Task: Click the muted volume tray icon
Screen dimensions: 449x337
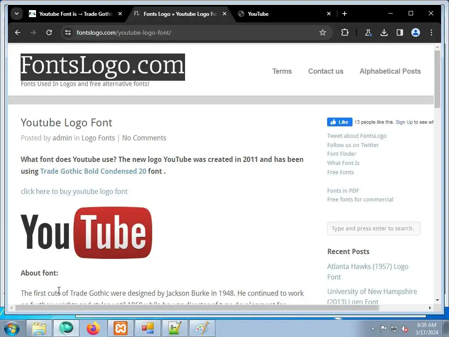Action: 405,329
